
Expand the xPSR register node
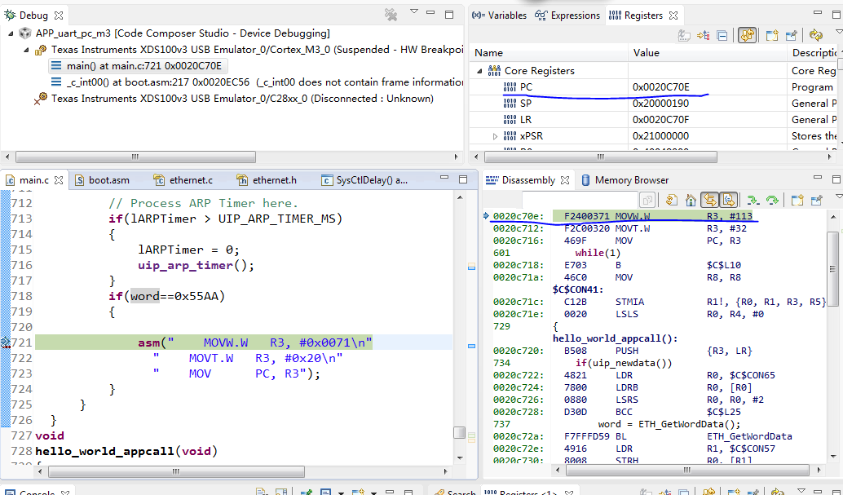[495, 136]
